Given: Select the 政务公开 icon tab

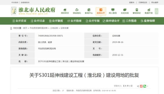Looking at the screenshot, I should click(101, 10).
